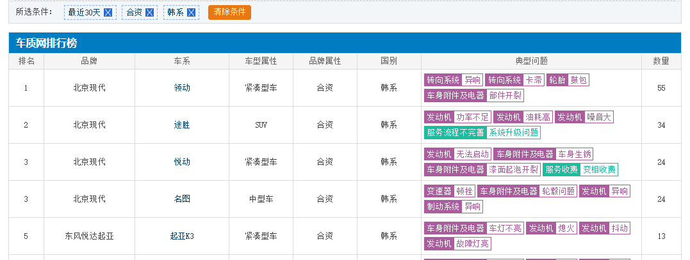The height and width of the screenshot is (260, 690).
Task: Click the 转向系统 卡滞 issue tag
Action: 515,80
